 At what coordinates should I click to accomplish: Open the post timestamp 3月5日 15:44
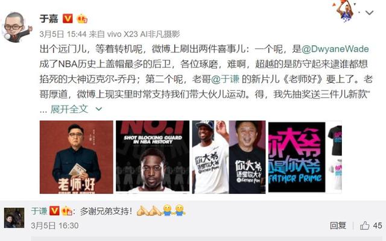coord(63,34)
